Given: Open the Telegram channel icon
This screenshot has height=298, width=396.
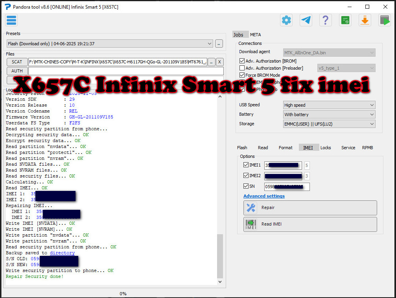Looking at the screenshot, I should click(x=306, y=20).
